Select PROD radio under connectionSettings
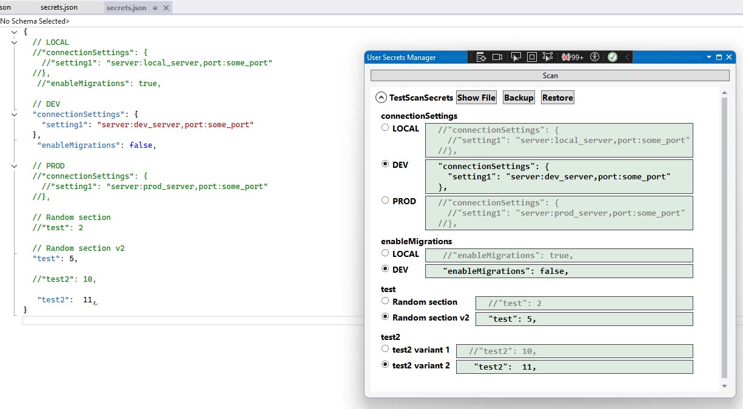This screenshot has height=409, width=743. point(385,201)
